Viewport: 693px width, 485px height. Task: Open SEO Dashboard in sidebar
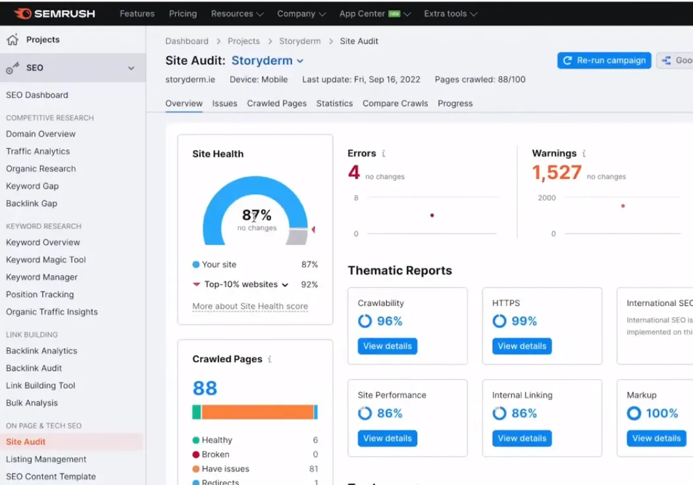coord(37,95)
